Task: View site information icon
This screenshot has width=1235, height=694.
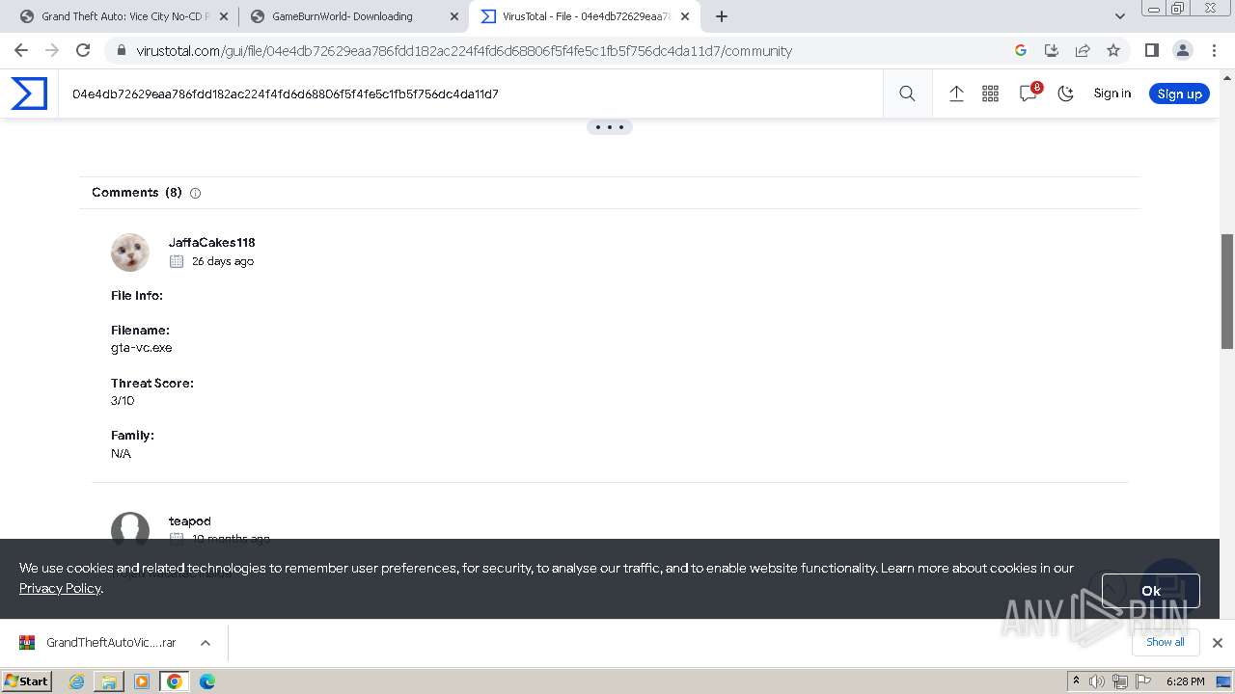Action: tap(121, 50)
